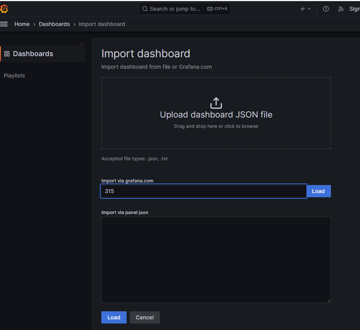Image resolution: width=360 pixels, height=330 pixels.
Task: Click the search magnifier icon
Action: pyautogui.click(x=145, y=9)
